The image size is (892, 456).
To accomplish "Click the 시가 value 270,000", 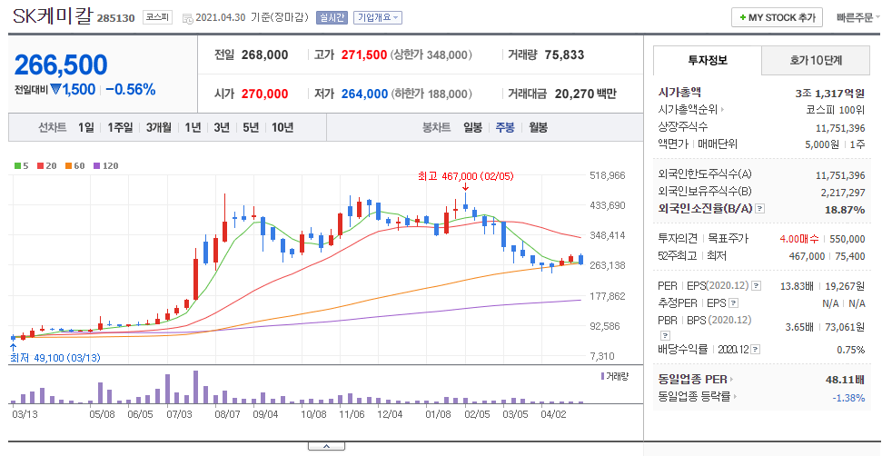I will coord(264,94).
